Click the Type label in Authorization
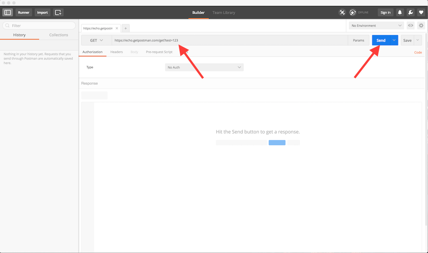 point(90,67)
